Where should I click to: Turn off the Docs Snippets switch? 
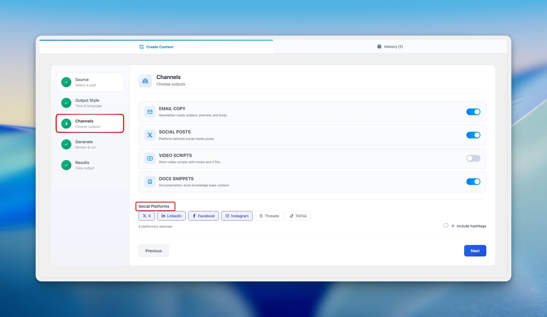[x=473, y=182]
